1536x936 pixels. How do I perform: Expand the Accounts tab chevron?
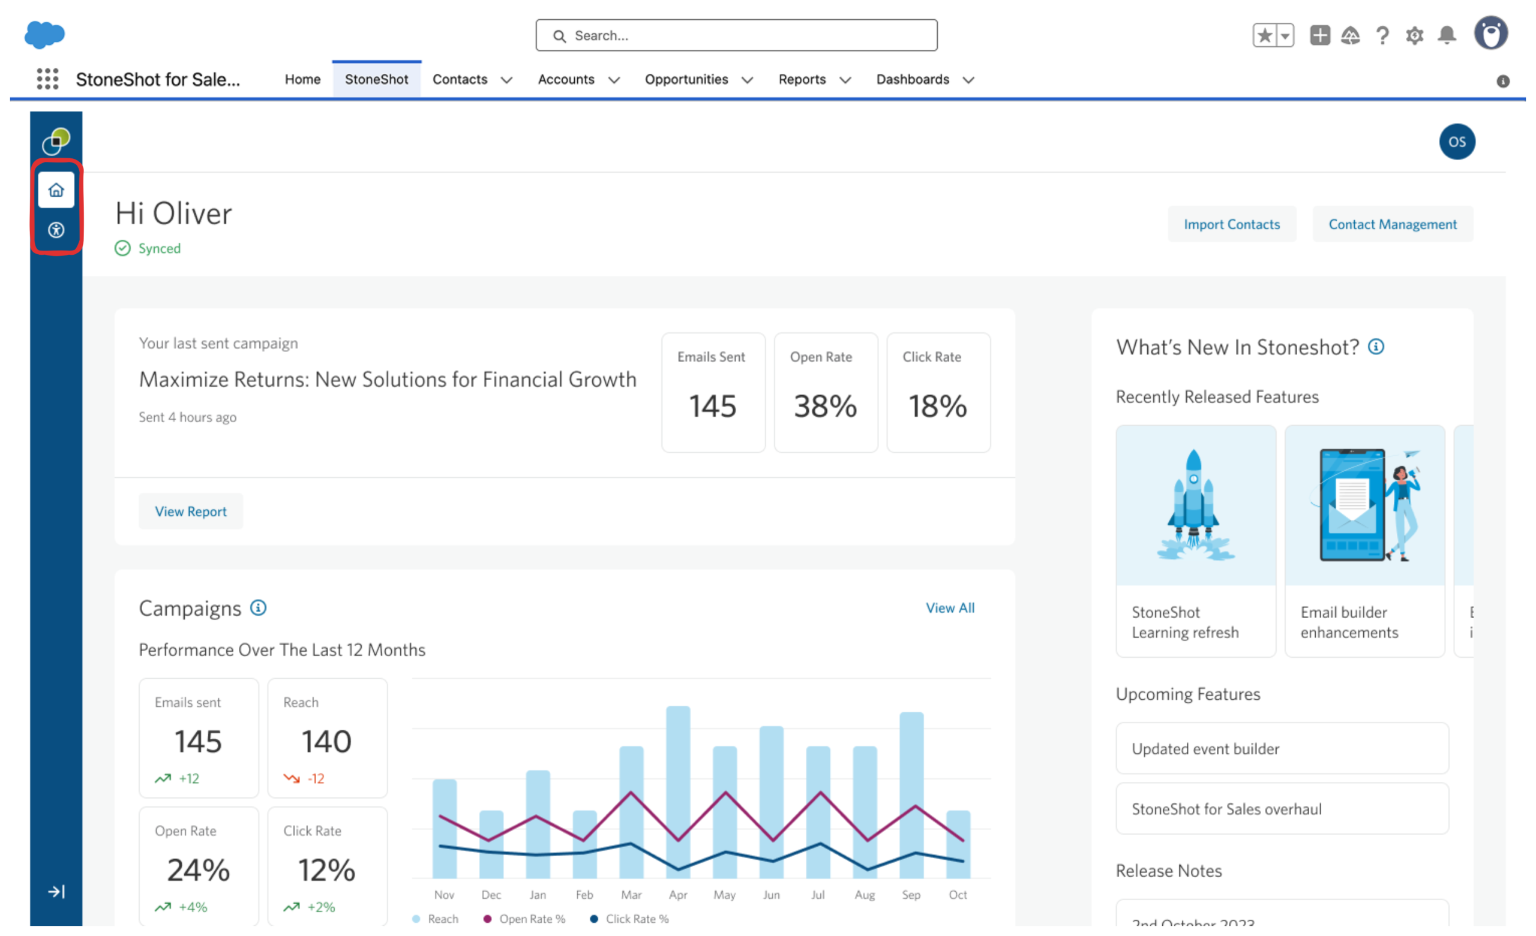[x=614, y=80]
